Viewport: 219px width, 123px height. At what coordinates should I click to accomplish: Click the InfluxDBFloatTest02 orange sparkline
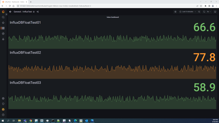pos(112,72)
